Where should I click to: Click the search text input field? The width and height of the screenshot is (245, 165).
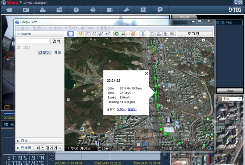[x=33, y=41]
